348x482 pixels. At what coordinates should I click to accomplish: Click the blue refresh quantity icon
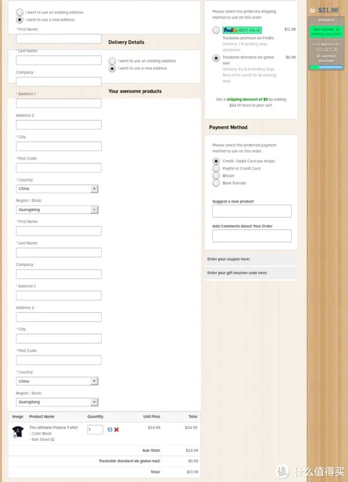tap(110, 429)
